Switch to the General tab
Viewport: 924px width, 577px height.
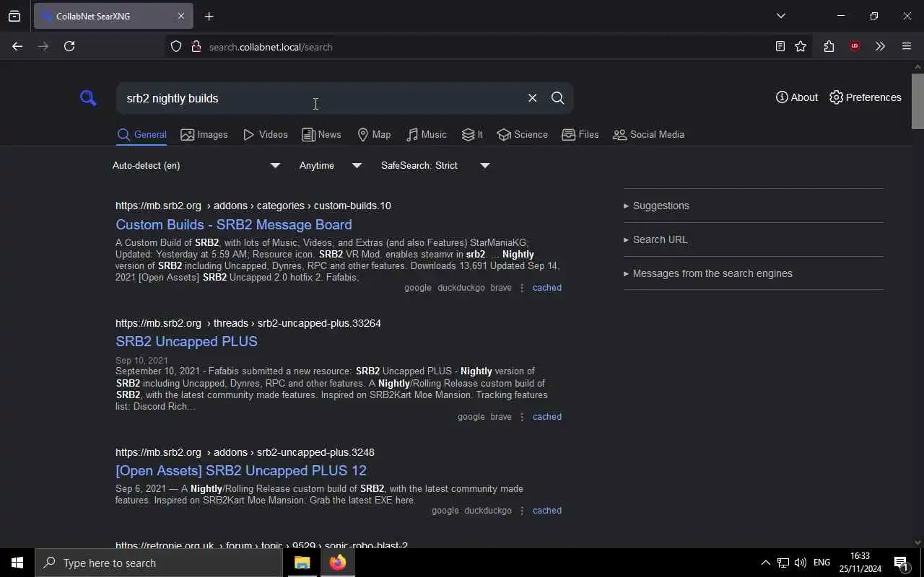coord(141,135)
